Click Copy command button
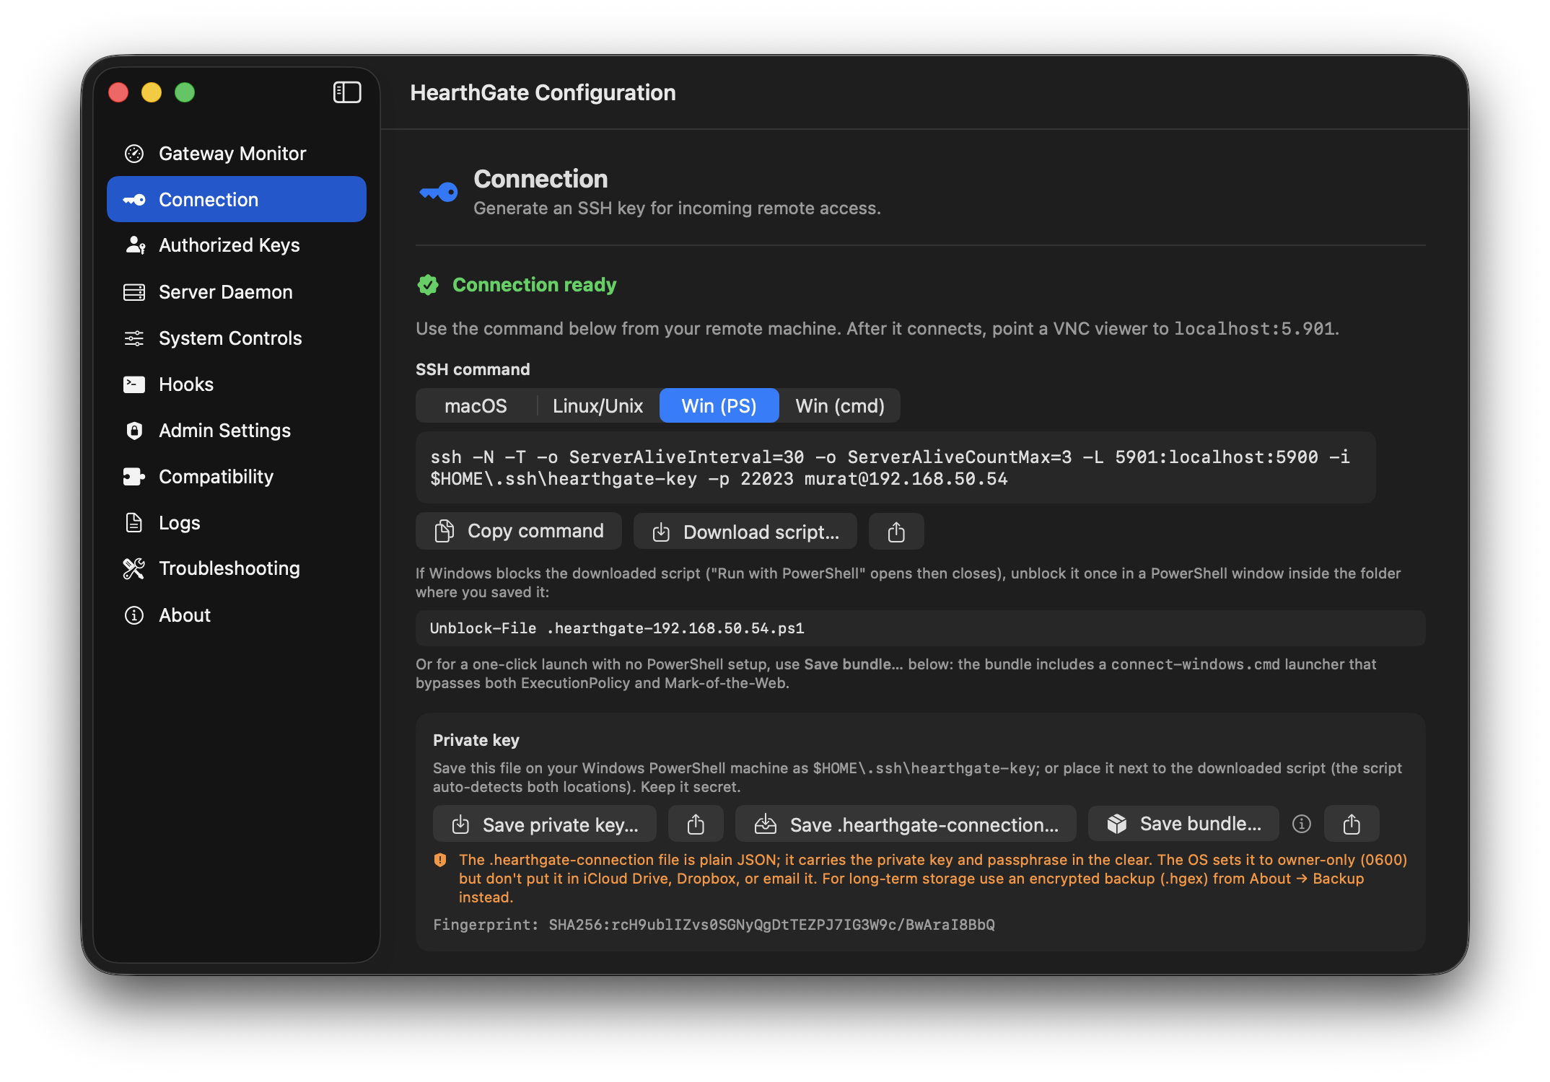Viewport: 1550px width, 1082px height. [x=519, y=531]
